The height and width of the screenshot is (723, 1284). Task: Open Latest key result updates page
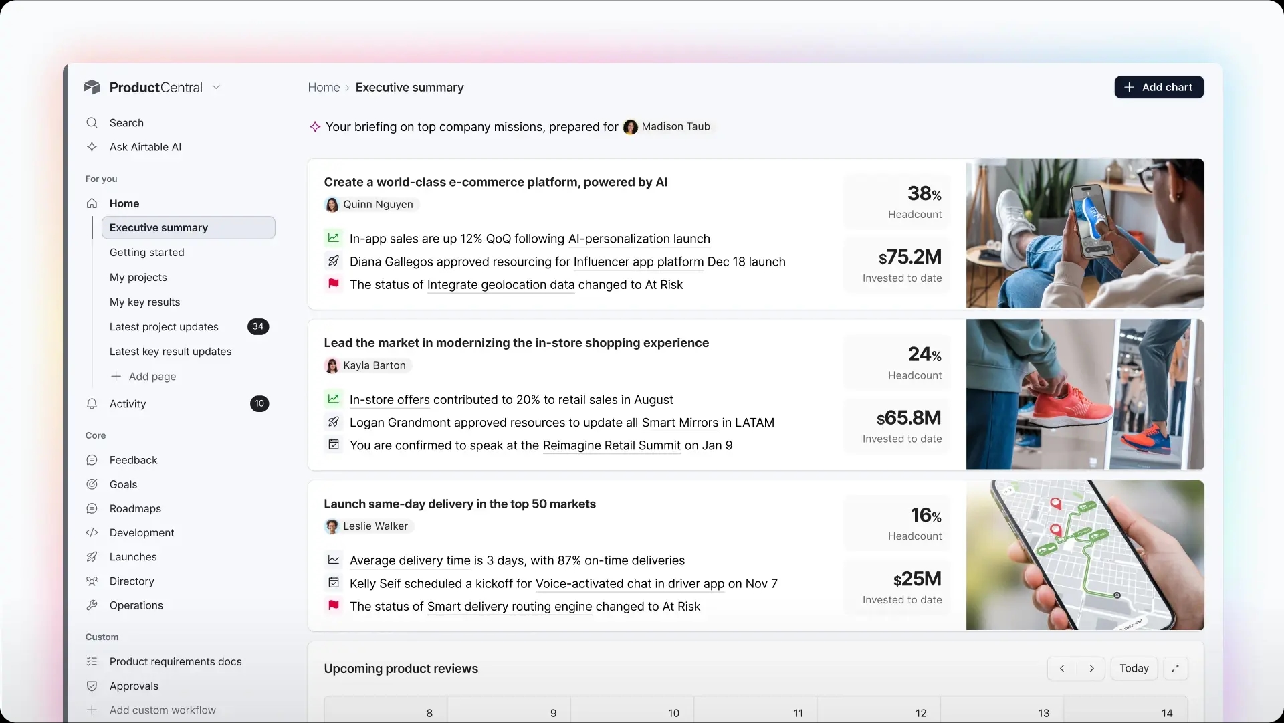pyautogui.click(x=171, y=351)
